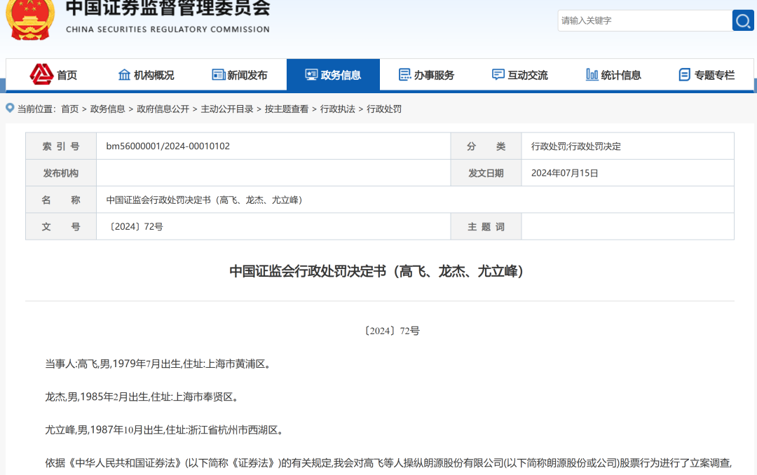Screen dimensions: 757x475
Task: Click the document icon beside 专题专栏
Action: pyautogui.click(x=685, y=75)
